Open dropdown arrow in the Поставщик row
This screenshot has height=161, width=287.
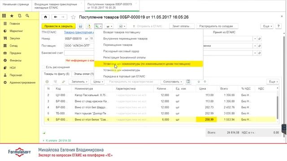(x=255, y=46)
